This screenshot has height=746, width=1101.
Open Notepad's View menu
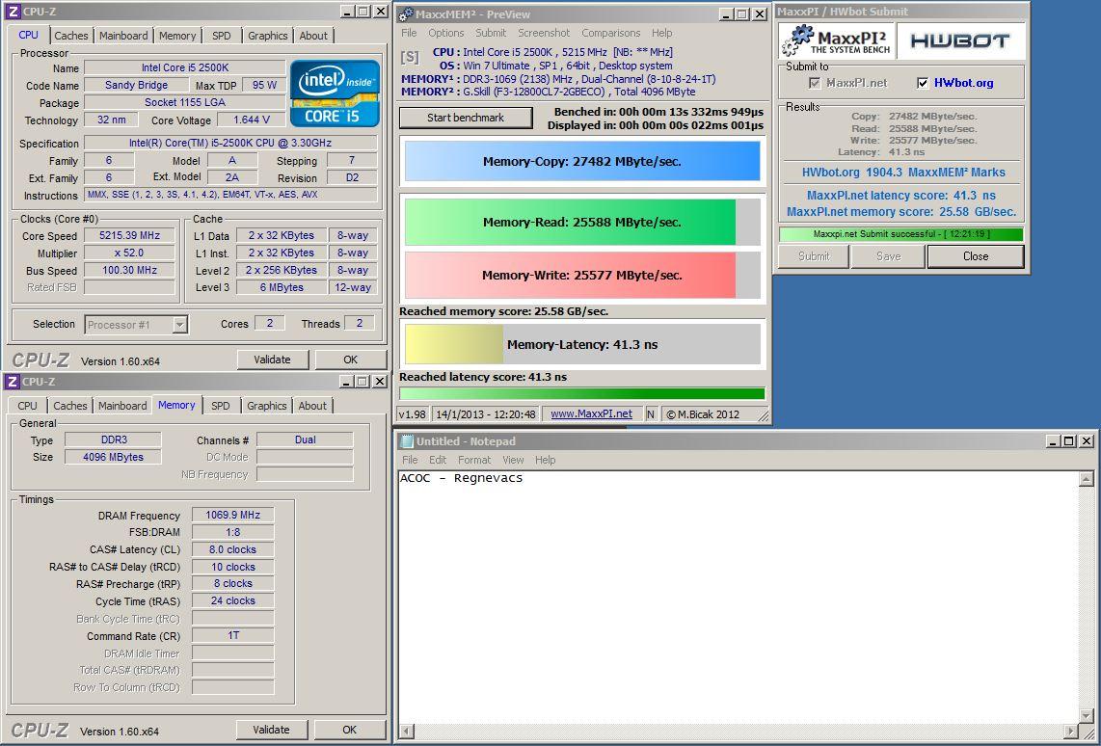click(x=513, y=460)
